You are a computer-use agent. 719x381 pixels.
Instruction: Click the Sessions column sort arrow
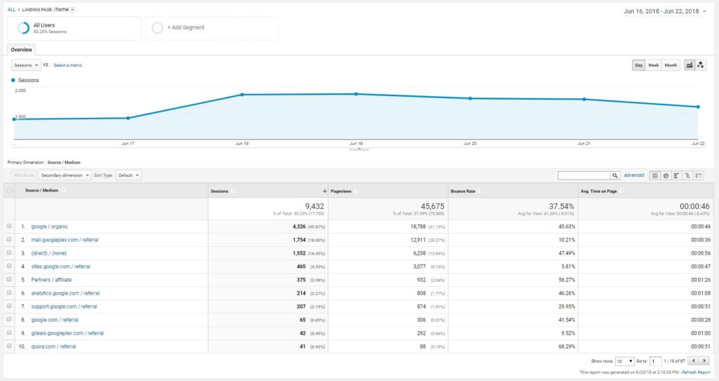click(x=324, y=191)
